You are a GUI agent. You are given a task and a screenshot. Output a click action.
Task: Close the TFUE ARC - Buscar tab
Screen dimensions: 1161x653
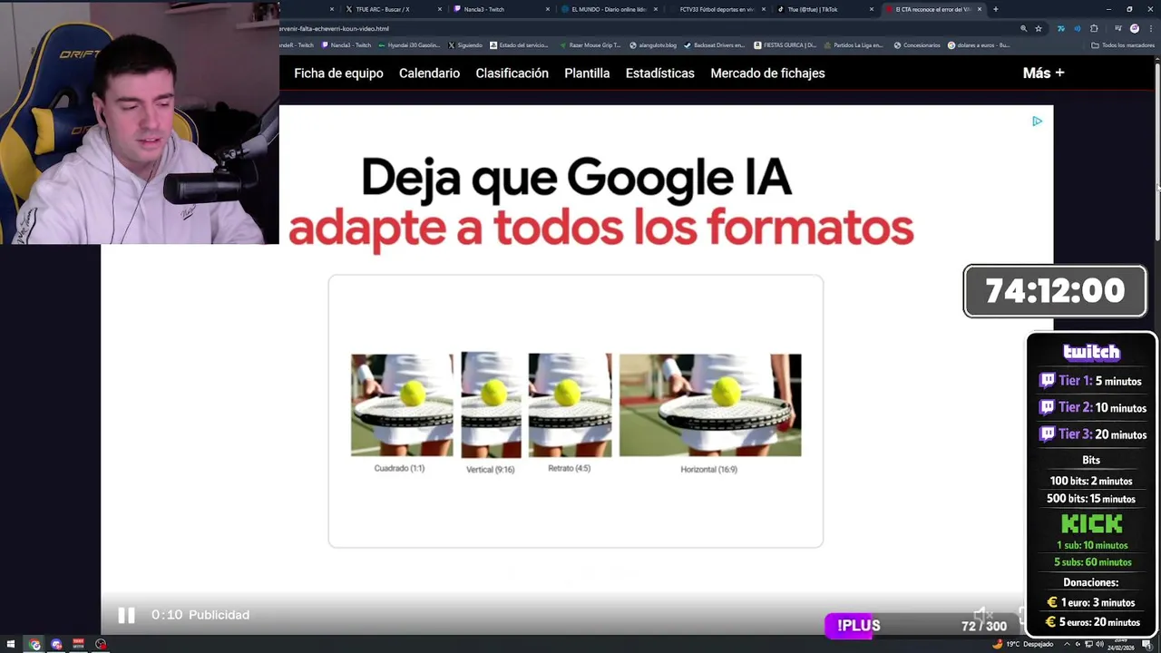point(440,9)
